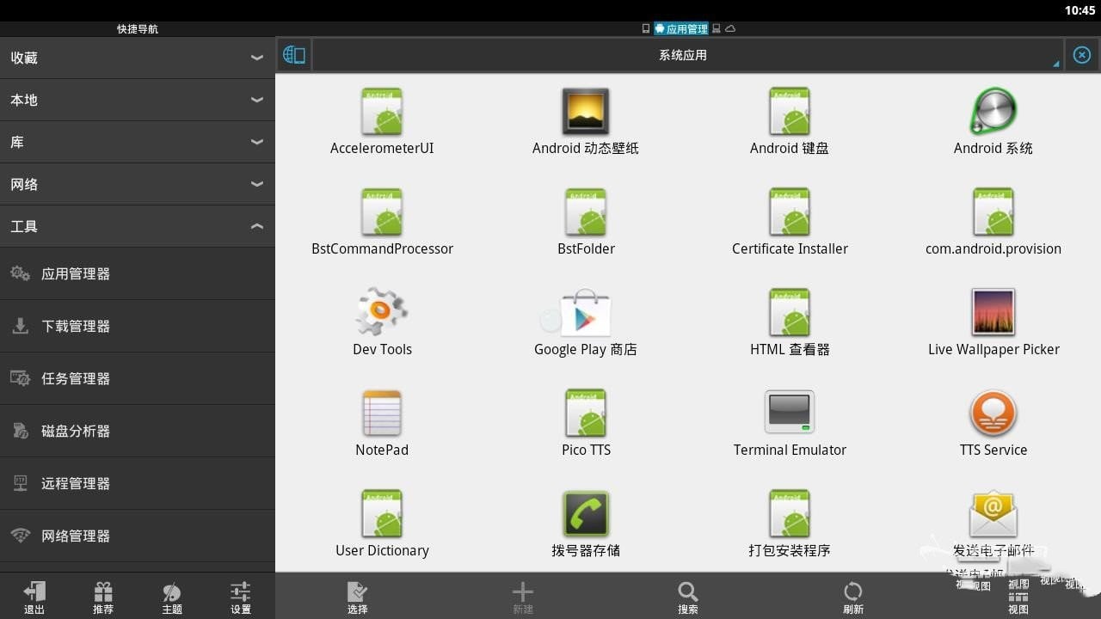1101x619 pixels.
Task: Collapse the 工具 section
Action: pos(138,226)
